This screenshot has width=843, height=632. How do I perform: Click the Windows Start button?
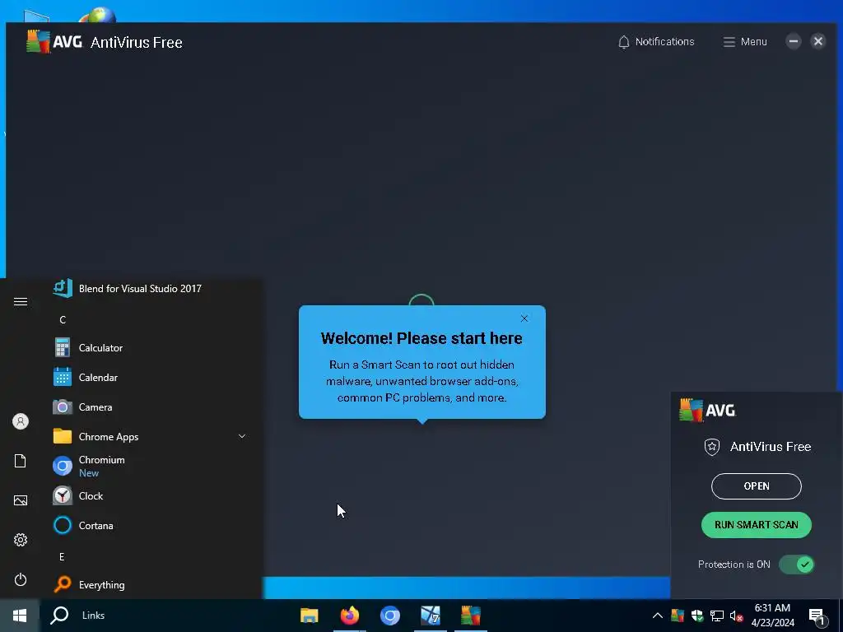point(20,616)
